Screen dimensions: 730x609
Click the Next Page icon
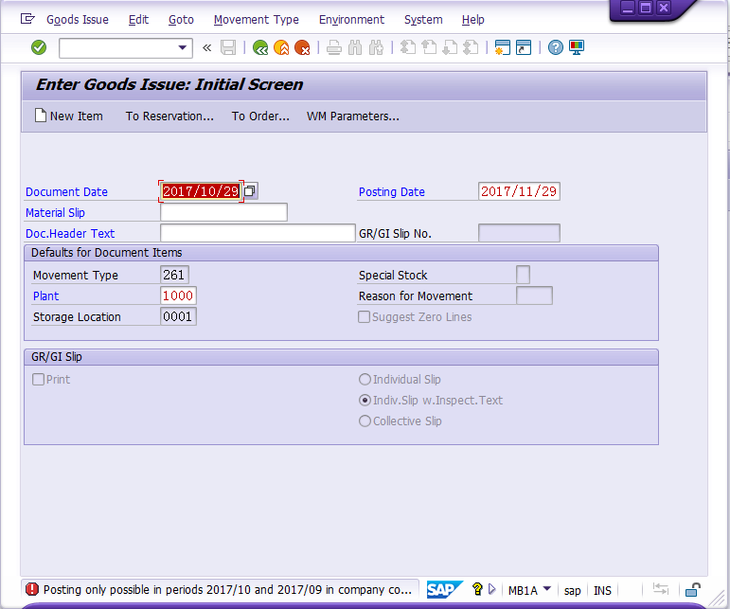[x=450, y=47]
